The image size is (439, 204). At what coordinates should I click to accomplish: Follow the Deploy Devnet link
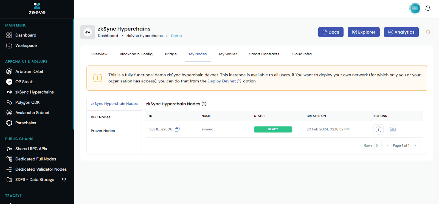224,81
